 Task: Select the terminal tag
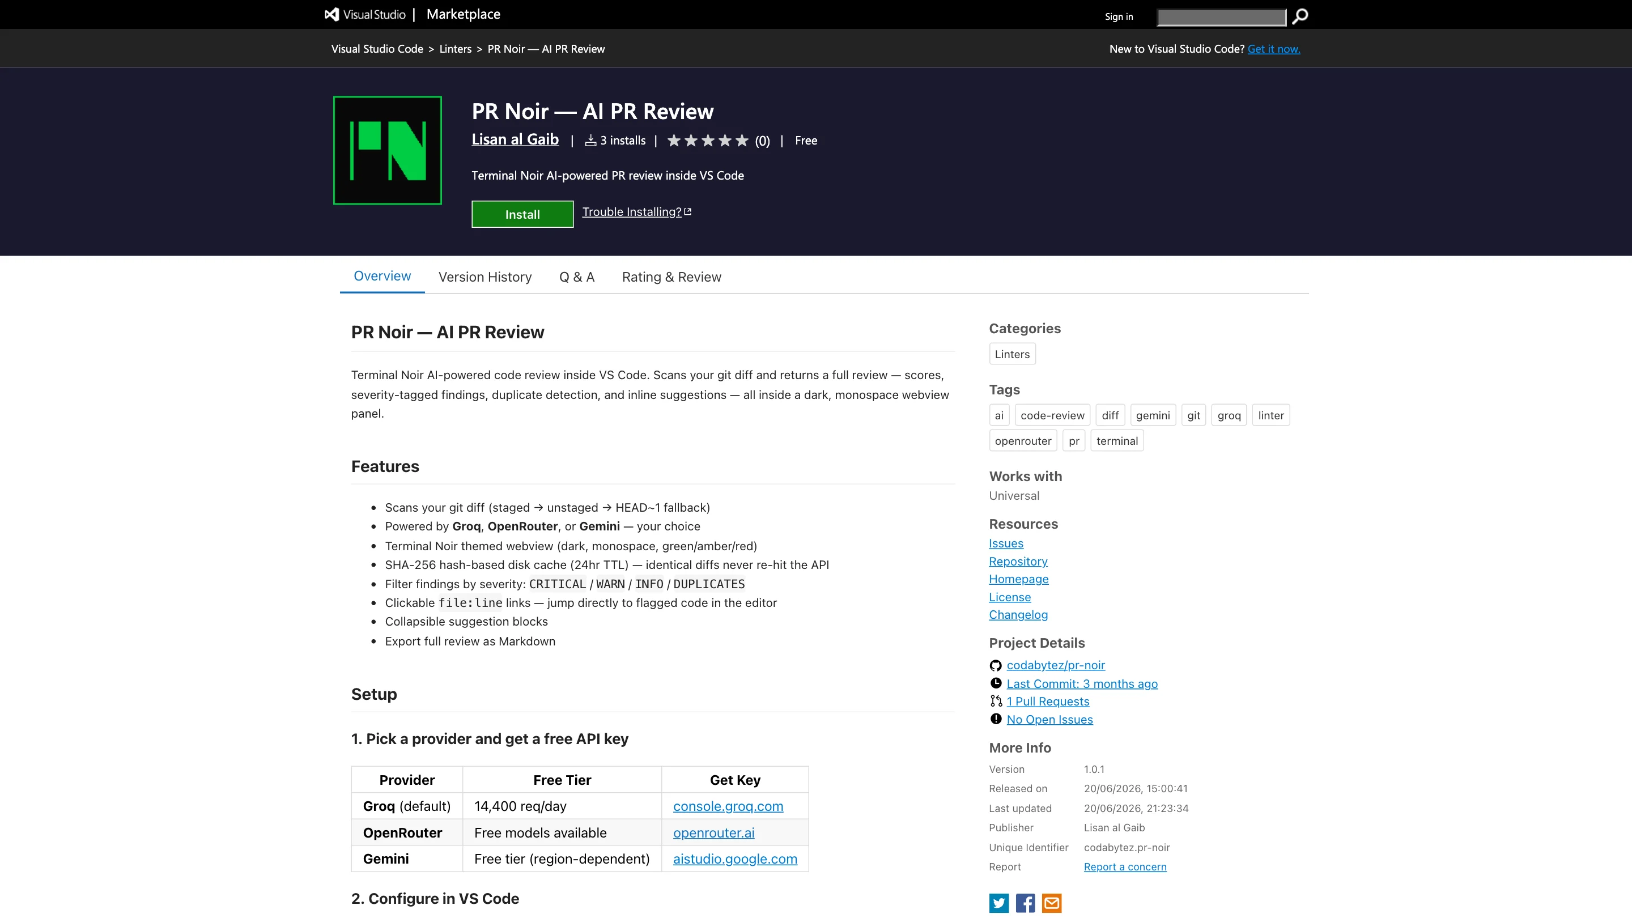pos(1117,441)
